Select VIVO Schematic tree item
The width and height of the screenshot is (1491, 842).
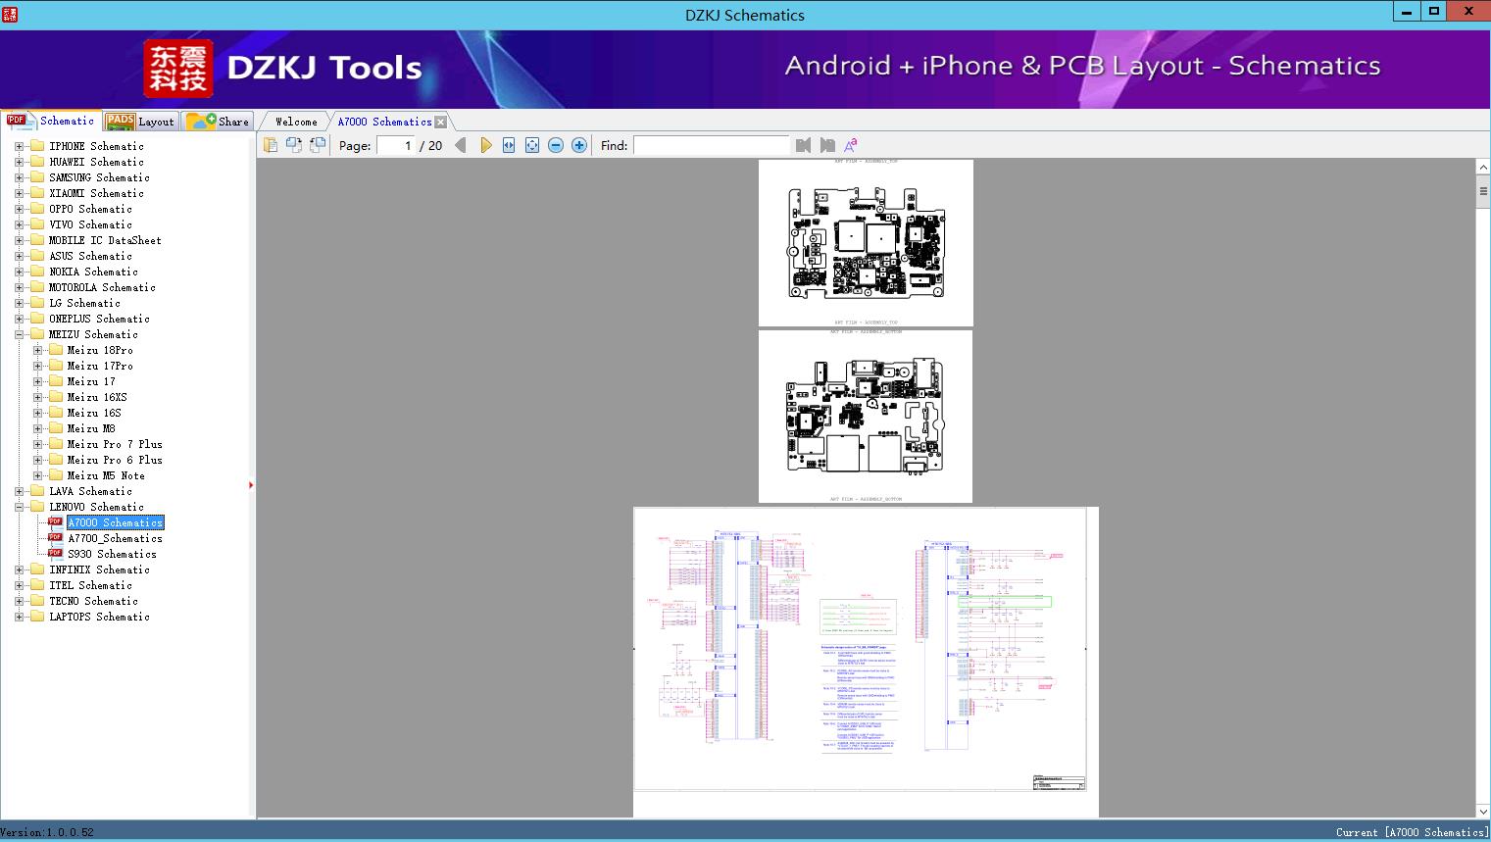point(90,224)
